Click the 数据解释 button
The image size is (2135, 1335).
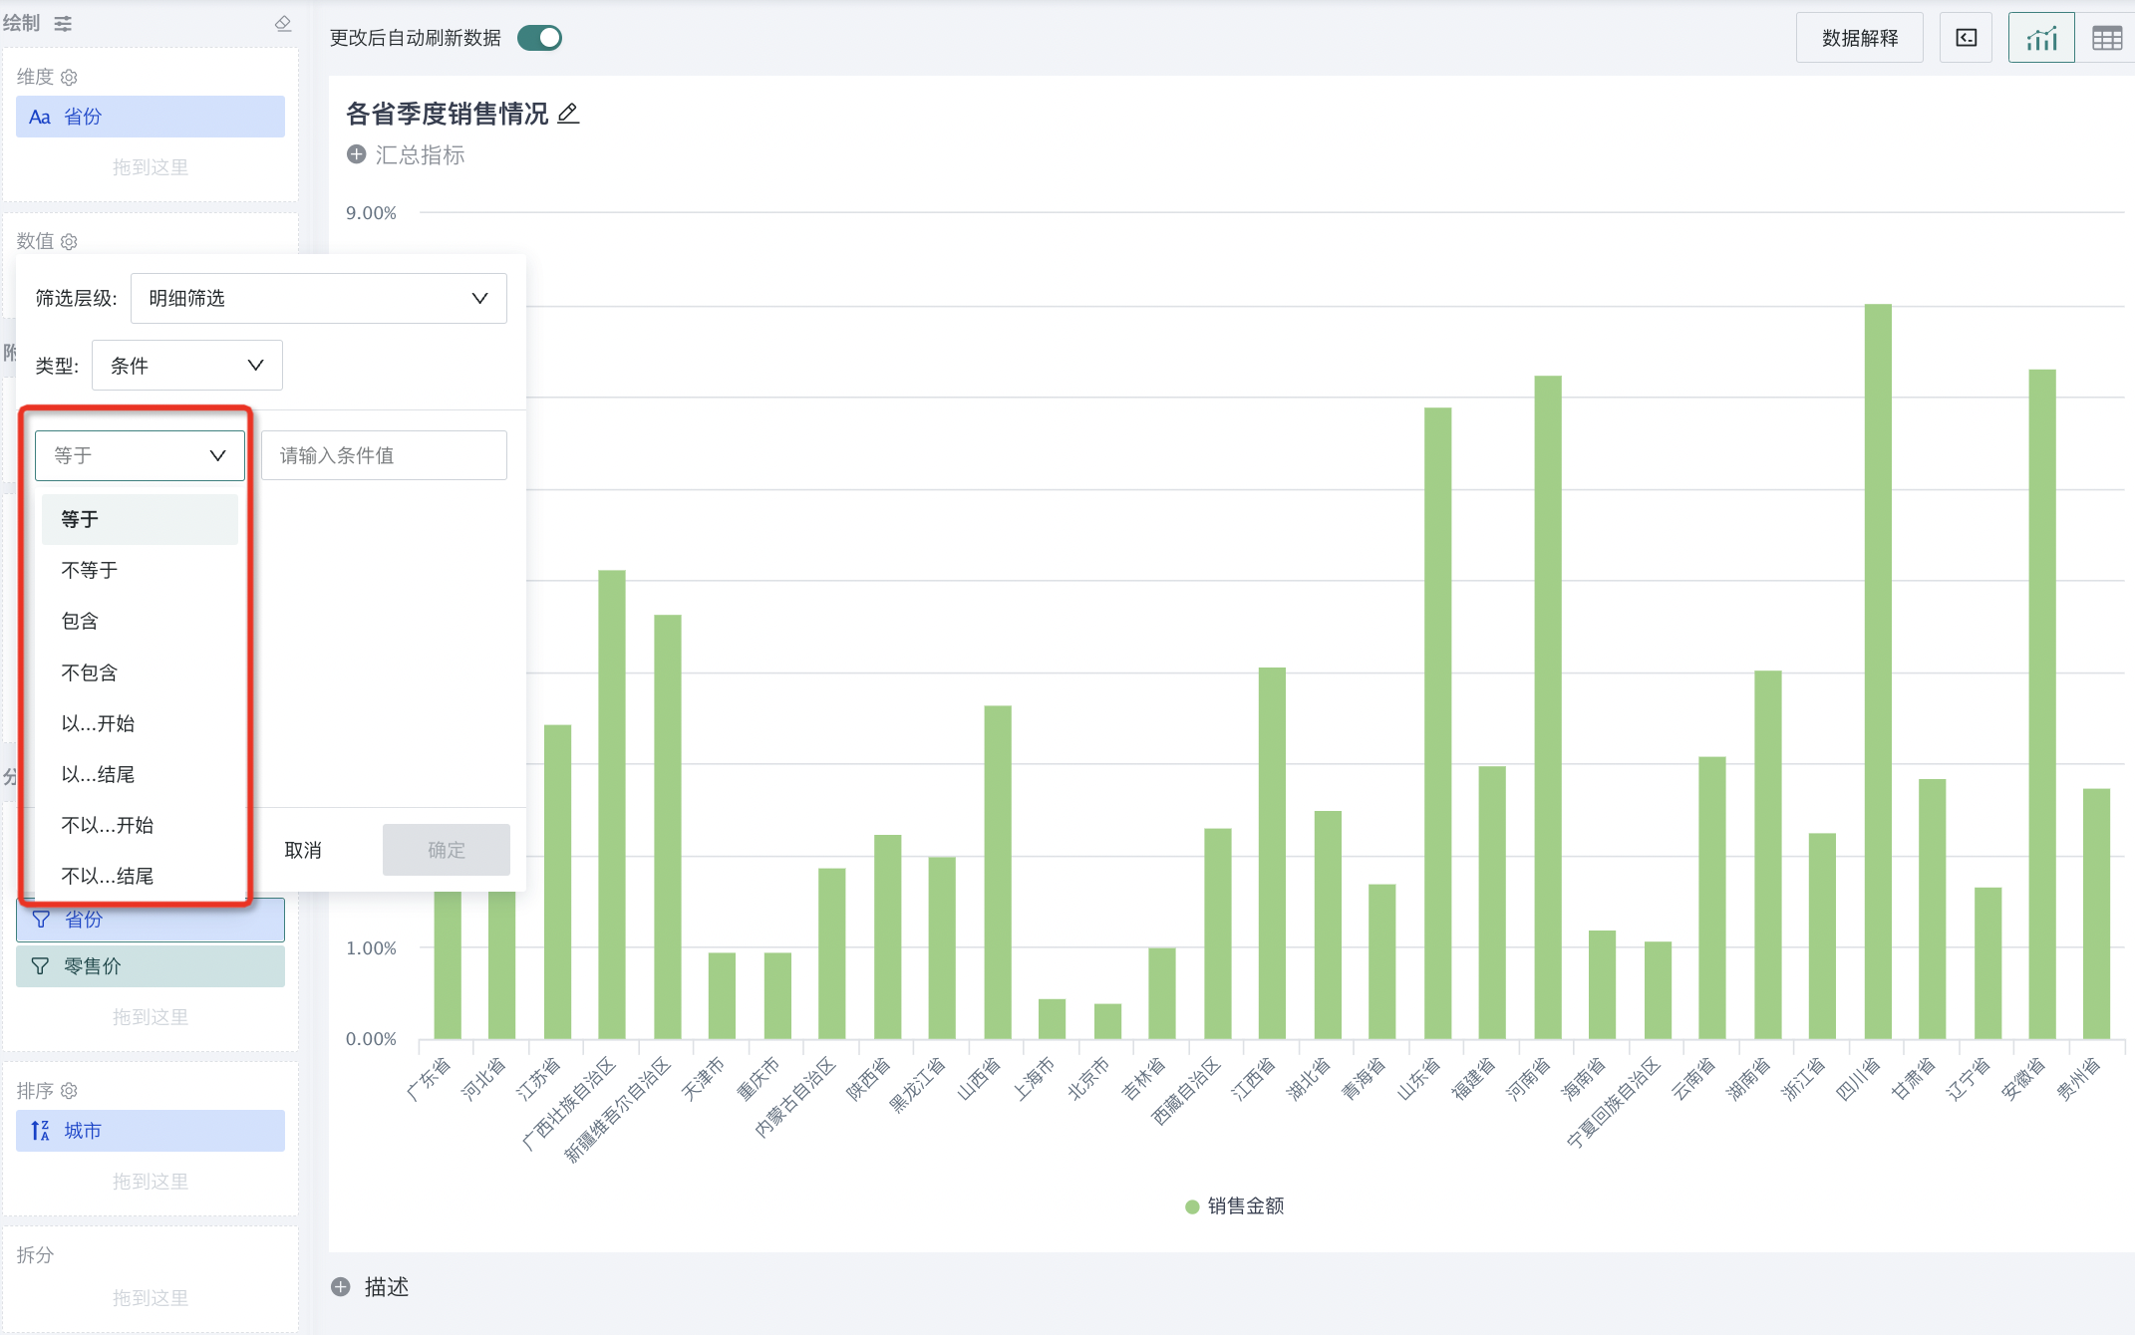coord(1859,39)
